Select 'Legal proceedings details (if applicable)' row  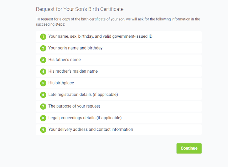coord(85,118)
